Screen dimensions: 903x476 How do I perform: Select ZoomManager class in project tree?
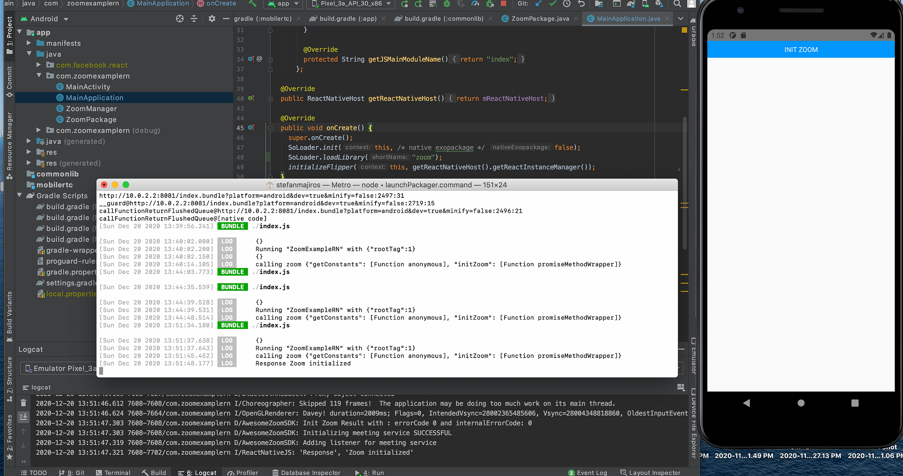(91, 109)
